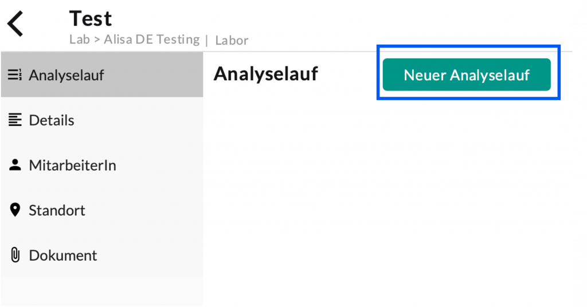Click the Details lines icon
Screen dimensions: 587x307
coord(15,120)
